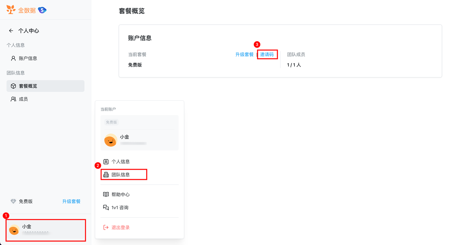Click the logout arrow icon beside 退出登录
463x245 pixels.
click(106, 228)
